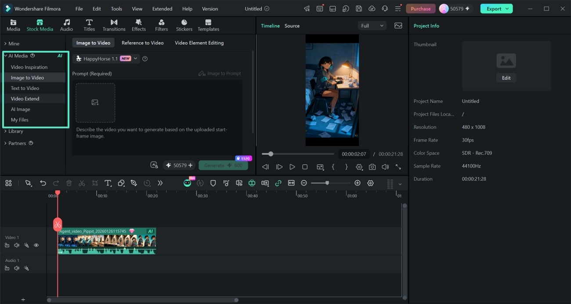Open the Export dropdown arrow
The height and width of the screenshot is (304, 571).
507,9
